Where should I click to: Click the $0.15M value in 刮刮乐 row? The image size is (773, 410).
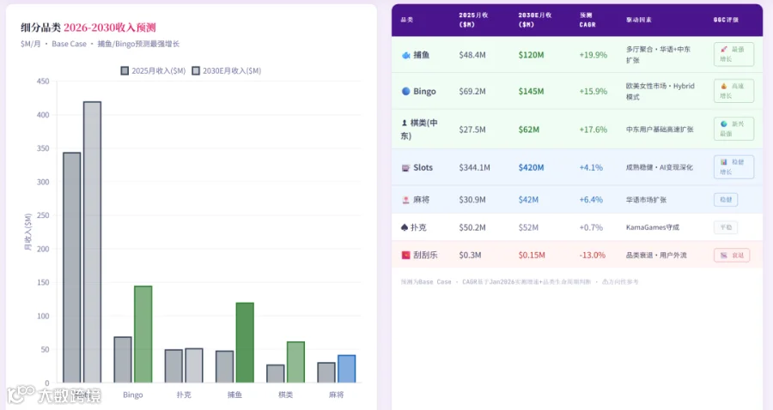pos(532,255)
